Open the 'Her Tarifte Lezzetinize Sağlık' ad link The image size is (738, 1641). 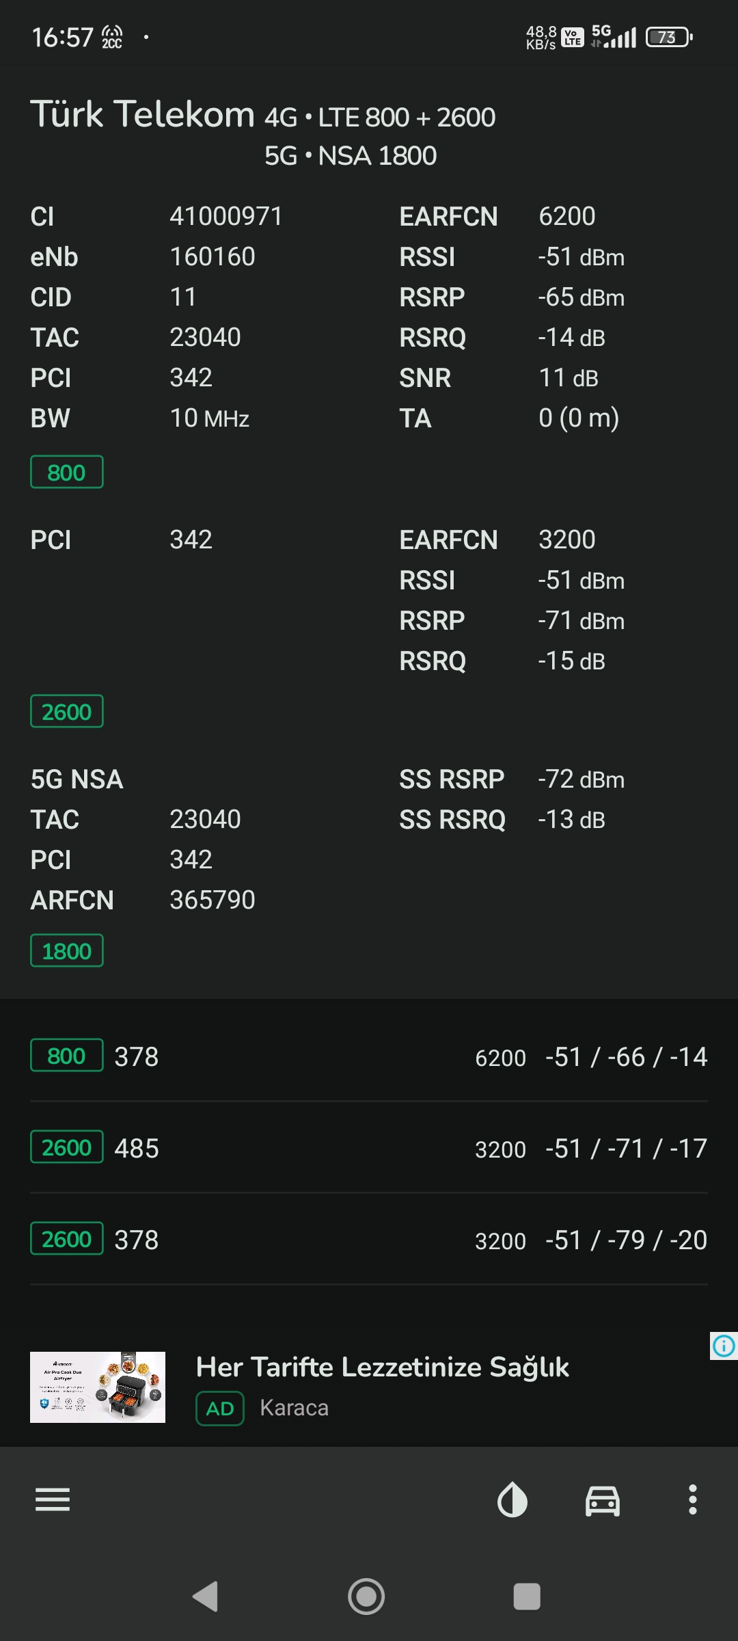[383, 1367]
